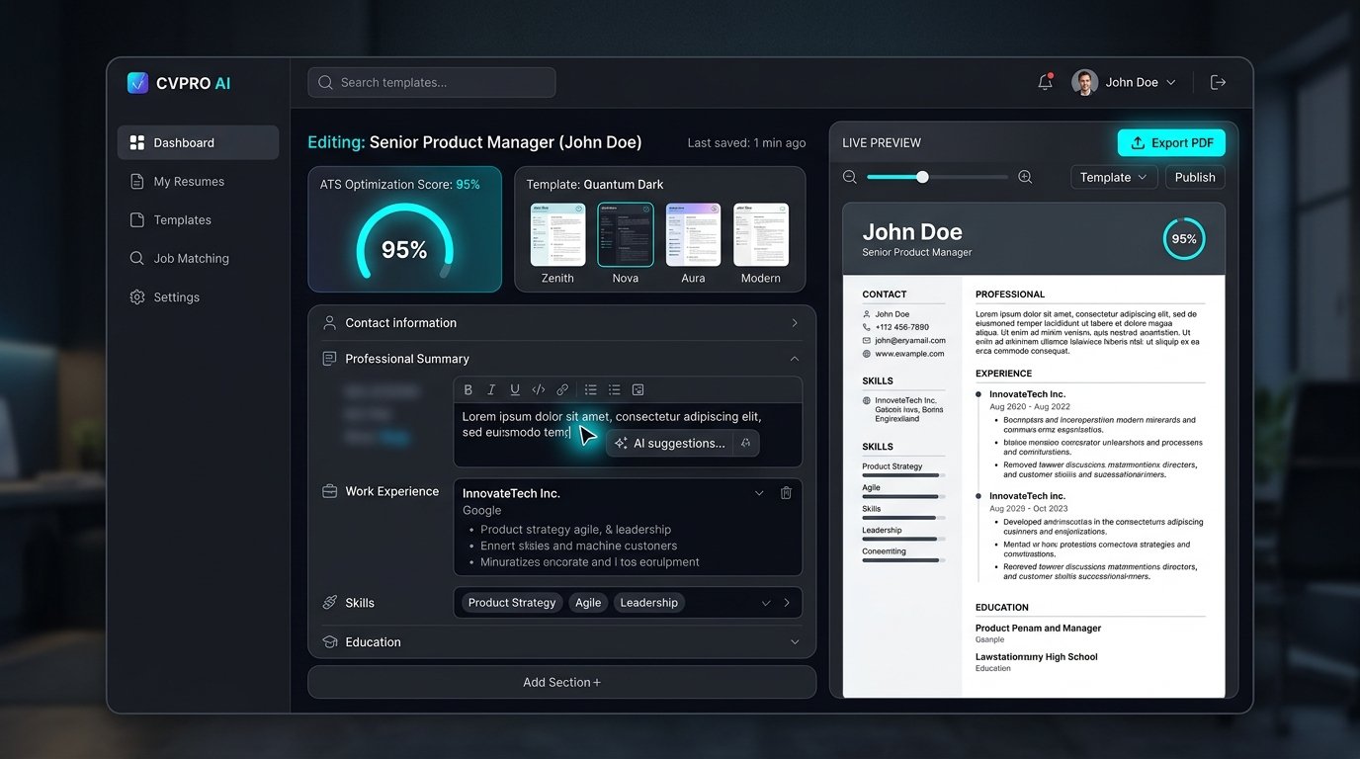This screenshot has width=1360, height=759.
Task: Click the 'Last saved: 1 min ago' text
Action: [x=746, y=143]
